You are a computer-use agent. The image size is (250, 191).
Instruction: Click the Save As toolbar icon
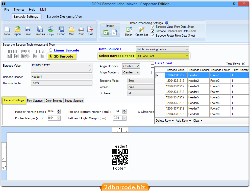pyautogui.click(x=40, y=29)
